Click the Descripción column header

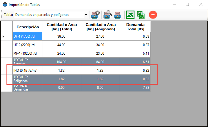(x=27, y=27)
